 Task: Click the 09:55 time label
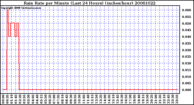[75, 99]
